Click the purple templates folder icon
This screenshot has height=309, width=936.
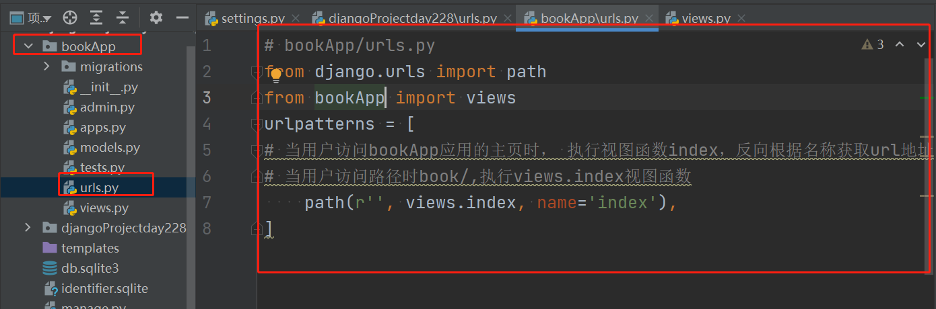pyautogui.click(x=50, y=248)
